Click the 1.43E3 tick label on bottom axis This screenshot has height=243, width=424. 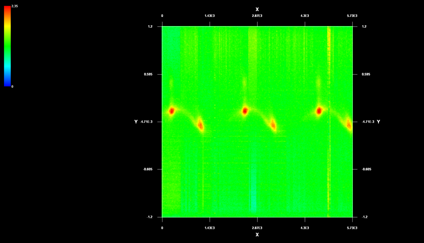(x=210, y=228)
